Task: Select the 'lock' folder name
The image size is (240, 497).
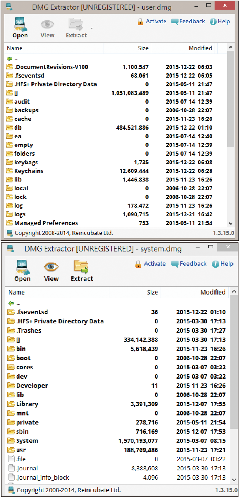Action: coord(21,197)
